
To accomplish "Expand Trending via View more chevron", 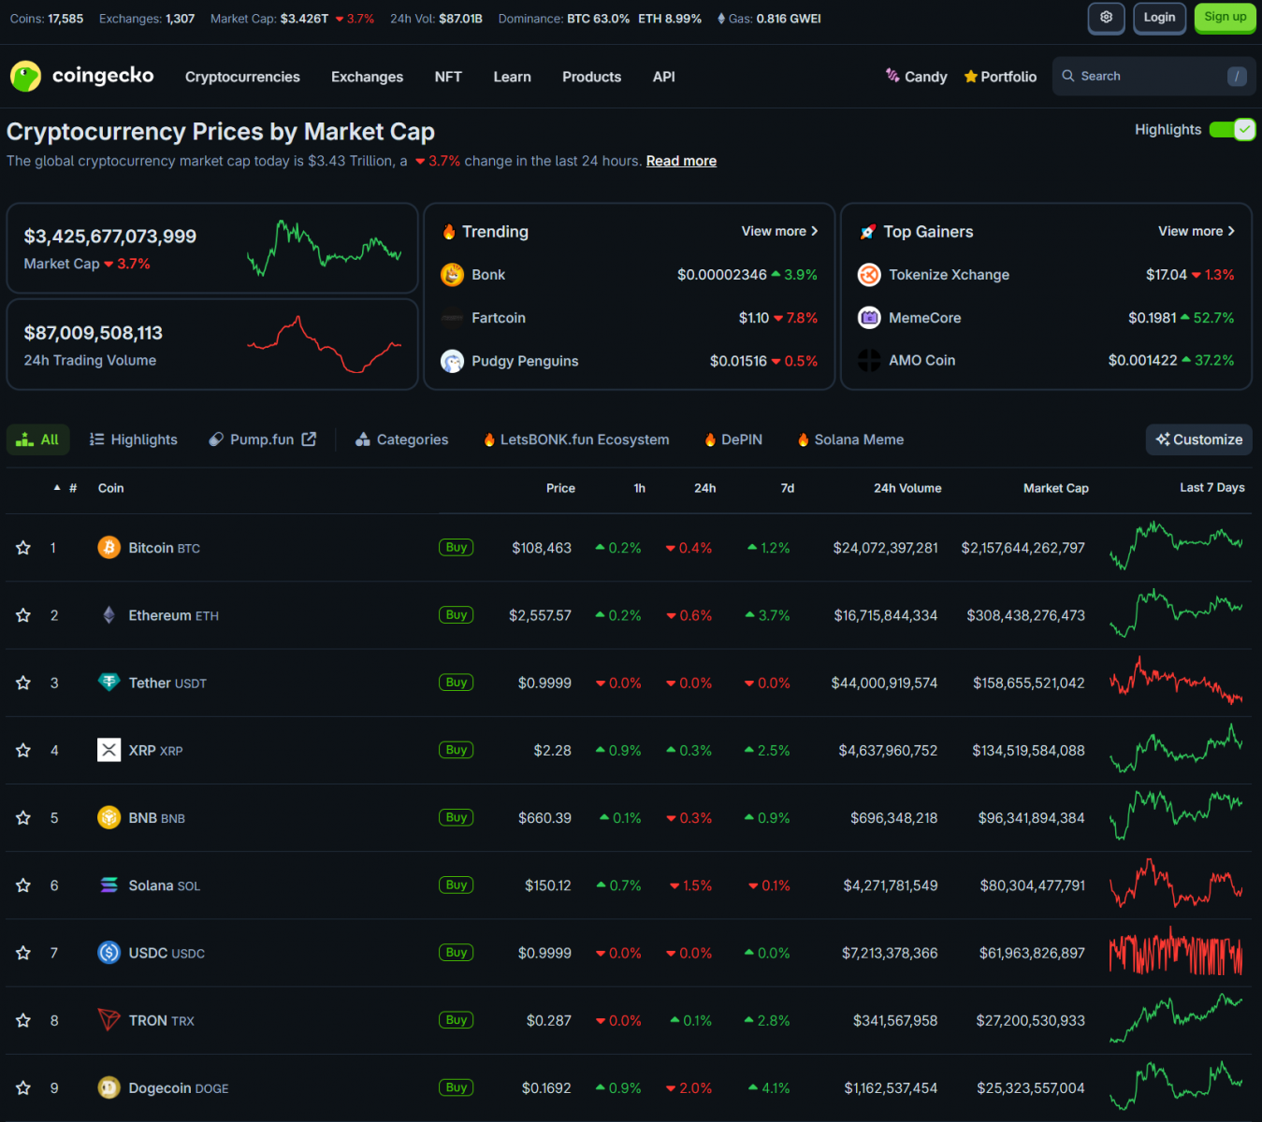I will [x=813, y=231].
